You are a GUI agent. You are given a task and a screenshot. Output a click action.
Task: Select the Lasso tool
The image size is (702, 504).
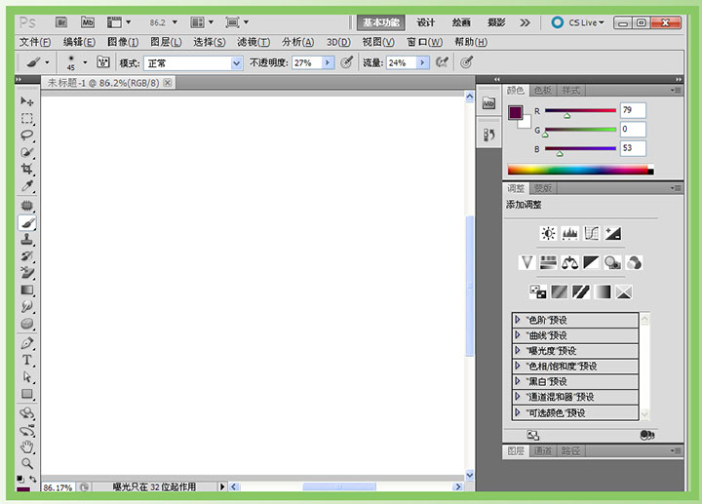coord(27,136)
